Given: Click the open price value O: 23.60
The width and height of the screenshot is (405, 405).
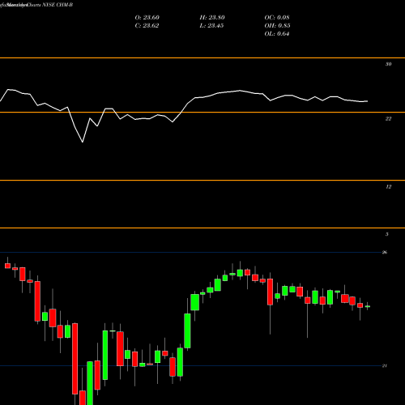Looking at the screenshot, I should pyautogui.click(x=147, y=18).
